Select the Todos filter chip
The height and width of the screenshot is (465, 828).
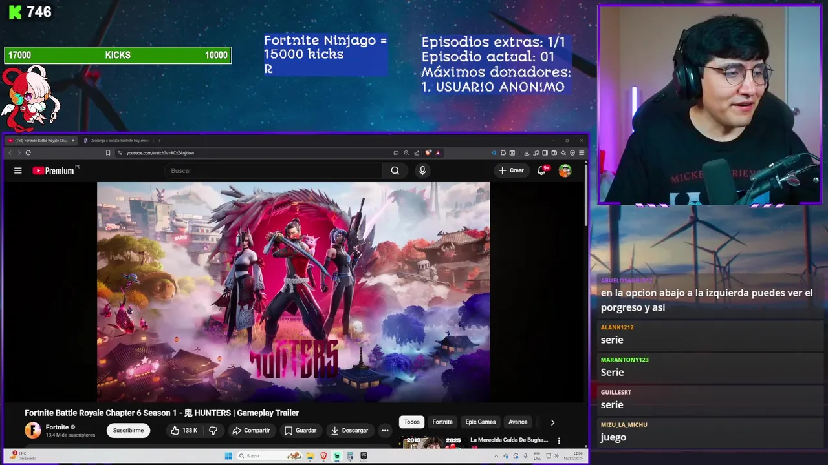(x=412, y=422)
